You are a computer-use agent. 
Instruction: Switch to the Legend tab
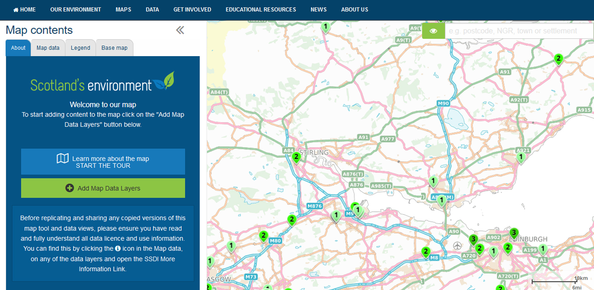80,48
